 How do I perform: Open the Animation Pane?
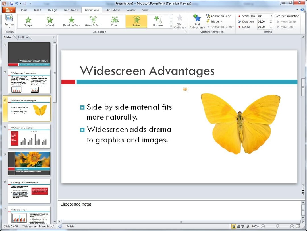click(x=219, y=16)
